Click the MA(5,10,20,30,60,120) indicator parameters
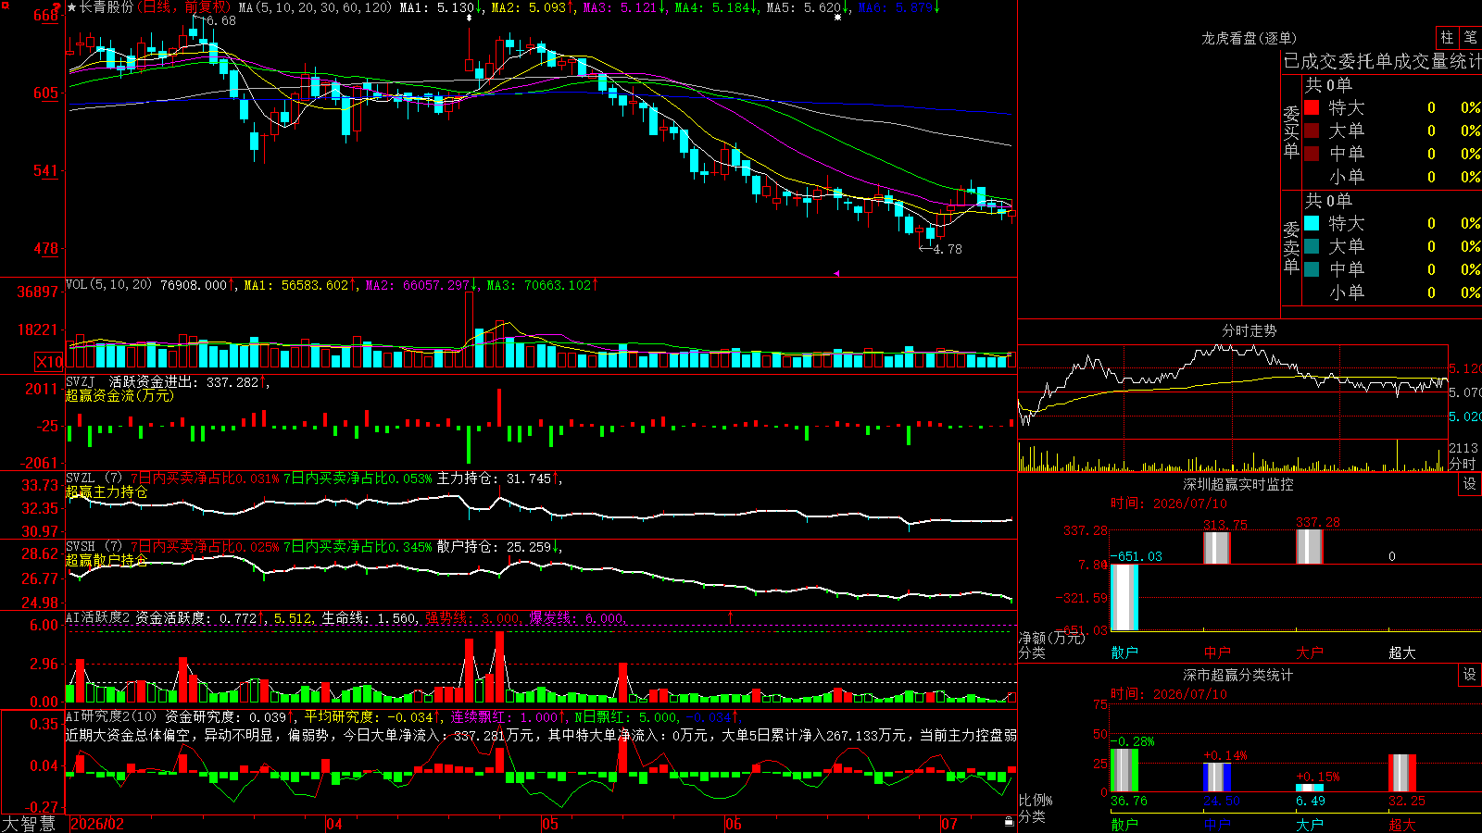The image size is (1482, 833). (x=316, y=7)
